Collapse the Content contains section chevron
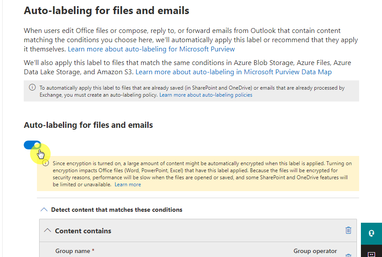This screenshot has height=257, width=382. coord(47,231)
